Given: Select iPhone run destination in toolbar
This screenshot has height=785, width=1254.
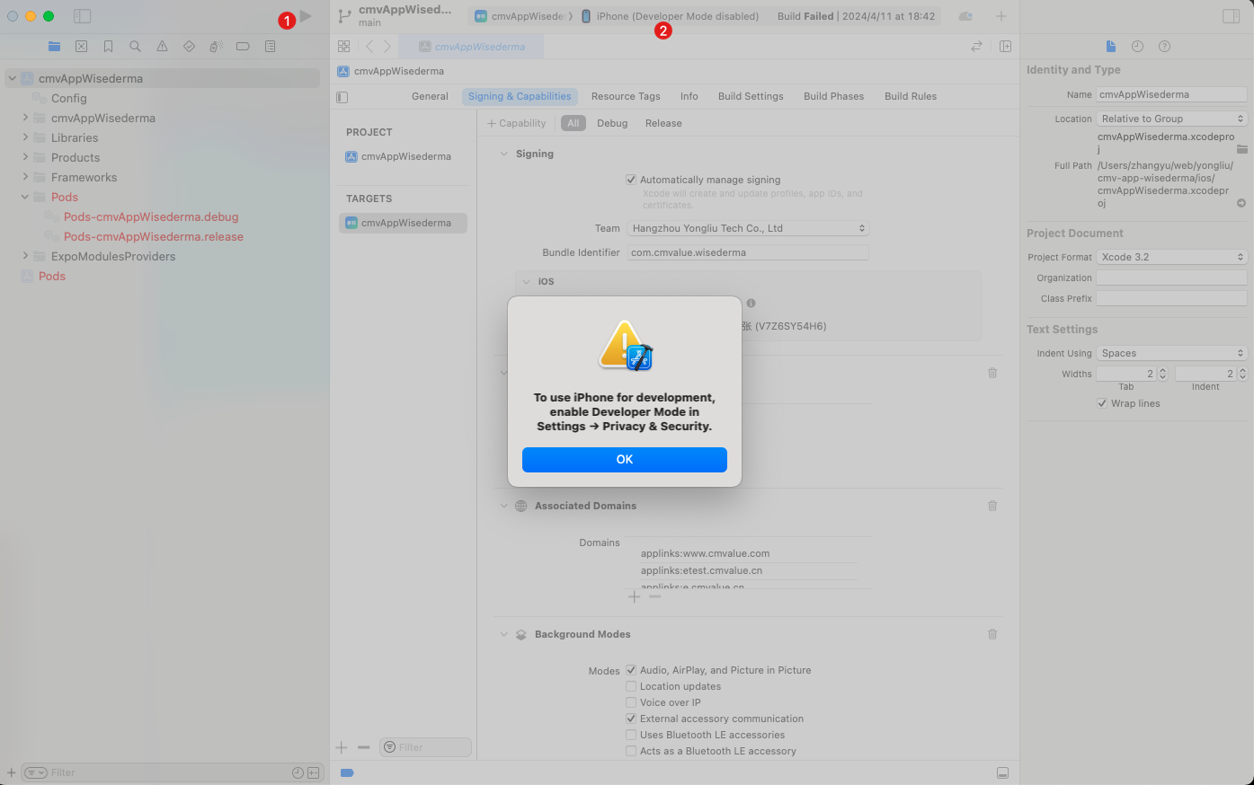Looking at the screenshot, I should pyautogui.click(x=671, y=16).
